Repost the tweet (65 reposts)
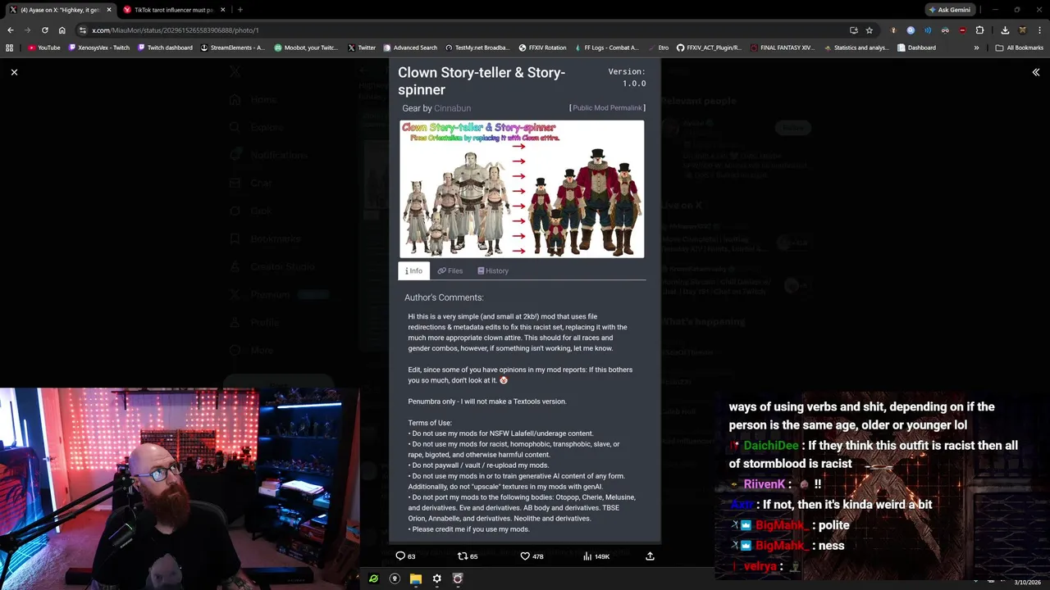 [468, 556]
